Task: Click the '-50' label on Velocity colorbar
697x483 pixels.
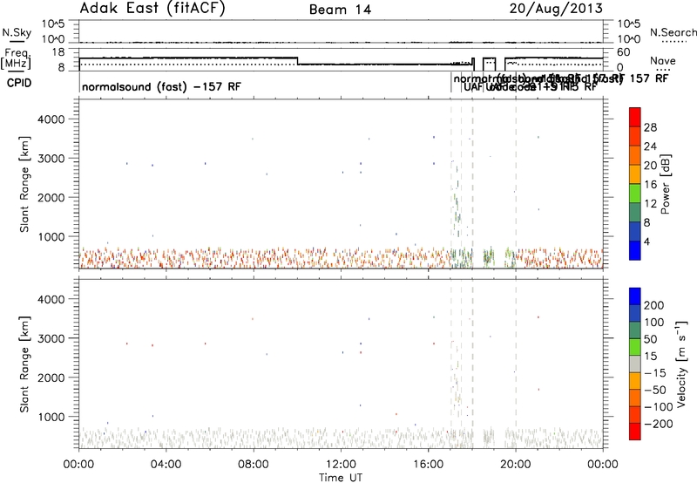Action: [x=654, y=390]
